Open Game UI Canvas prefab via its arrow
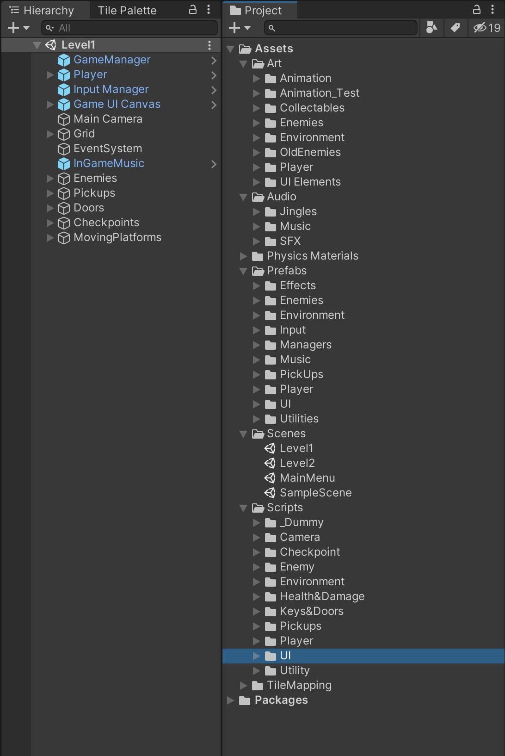 (214, 105)
